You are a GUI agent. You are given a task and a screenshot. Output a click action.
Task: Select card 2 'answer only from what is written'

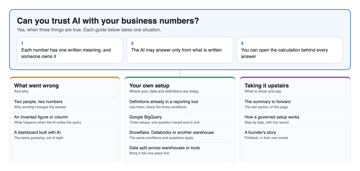pyautogui.click(x=180, y=50)
